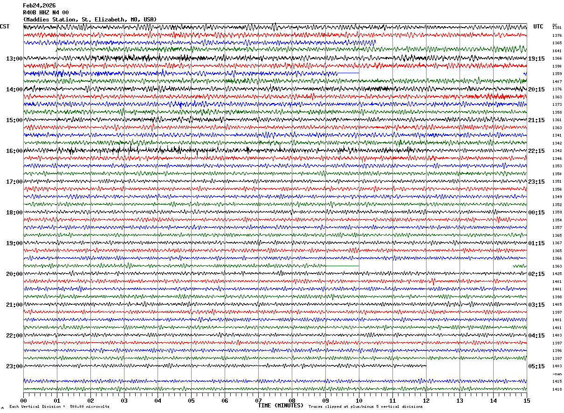Click the DC offset value 1390
The width and height of the screenshot is (564, 413).
tap(557, 66)
